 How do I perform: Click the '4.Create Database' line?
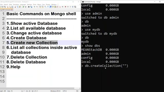26,38
